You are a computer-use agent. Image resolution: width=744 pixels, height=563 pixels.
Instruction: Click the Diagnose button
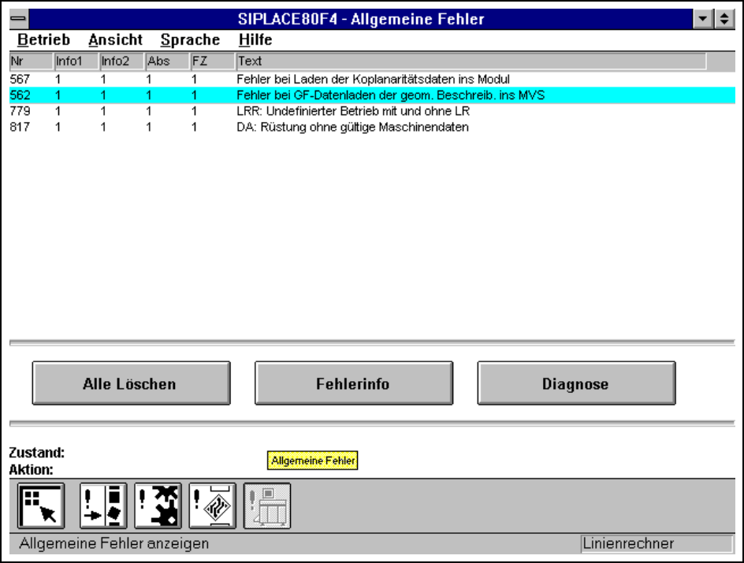(x=576, y=383)
